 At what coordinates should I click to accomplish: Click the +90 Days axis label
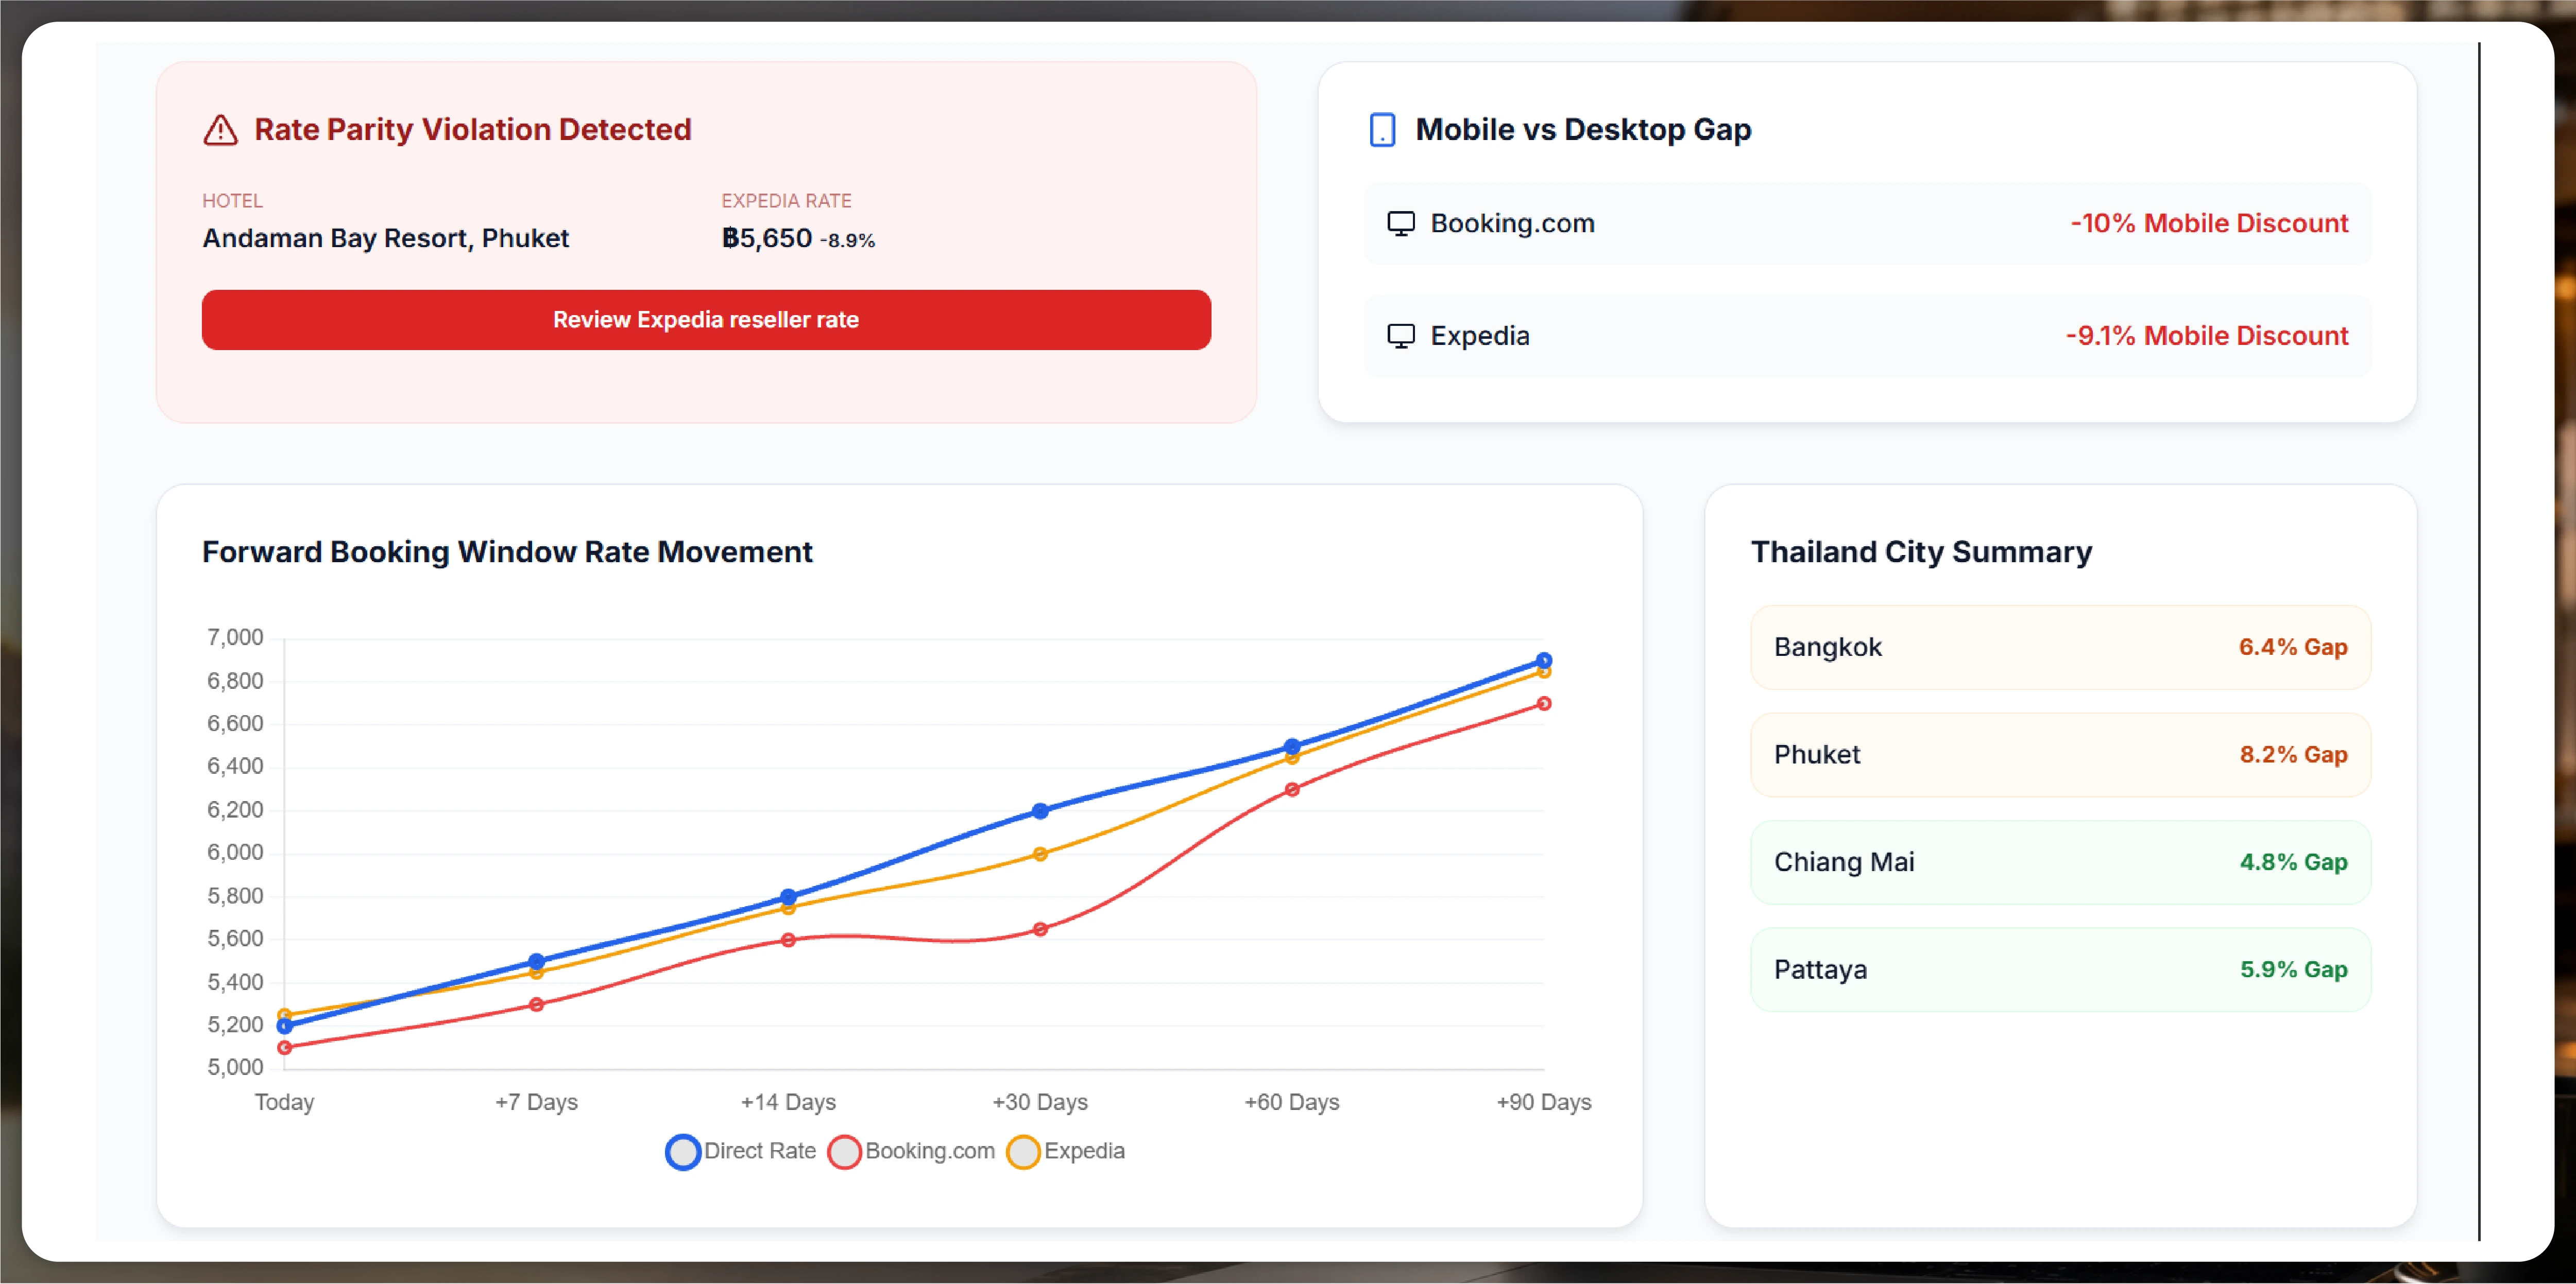pos(1544,1102)
